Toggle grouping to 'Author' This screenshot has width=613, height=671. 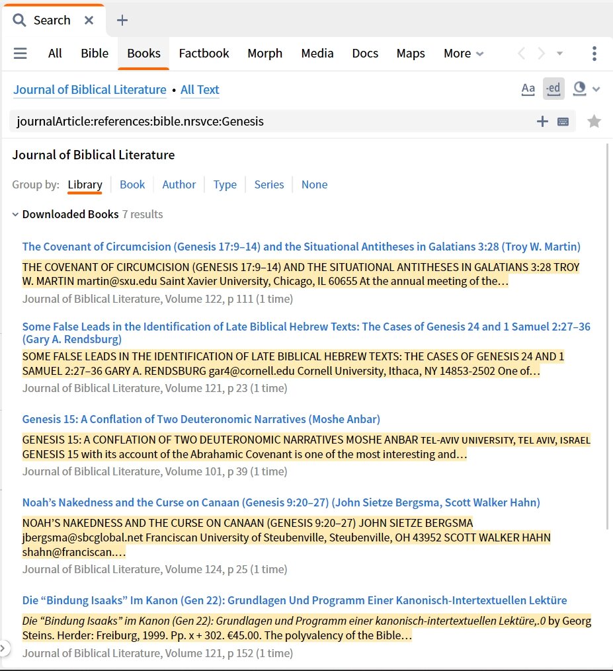179,184
